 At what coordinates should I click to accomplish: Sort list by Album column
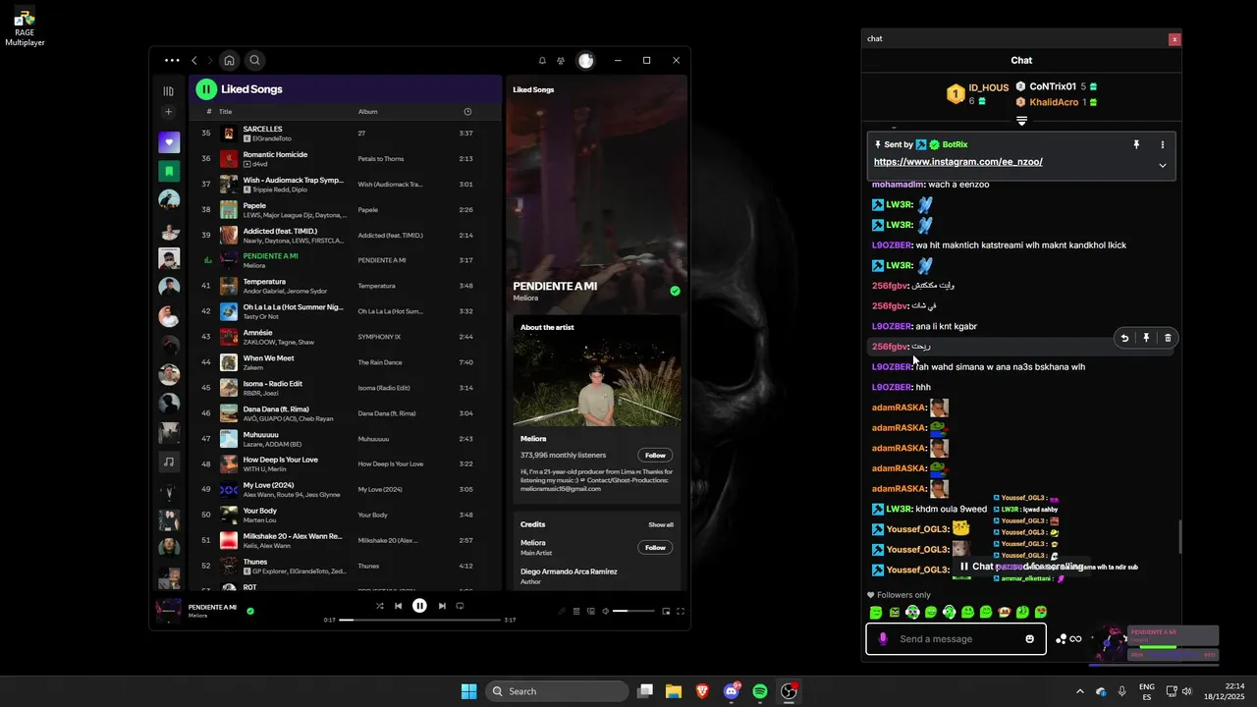coord(367,112)
